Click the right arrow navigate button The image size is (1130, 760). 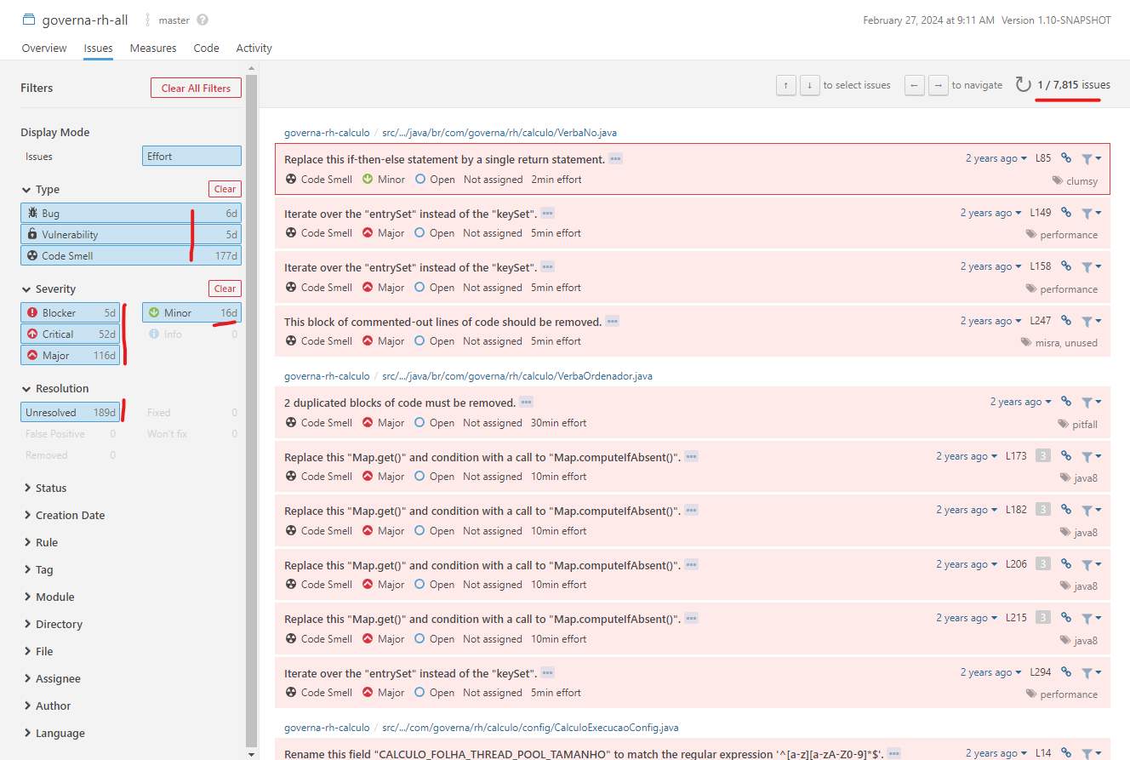pyautogui.click(x=939, y=85)
